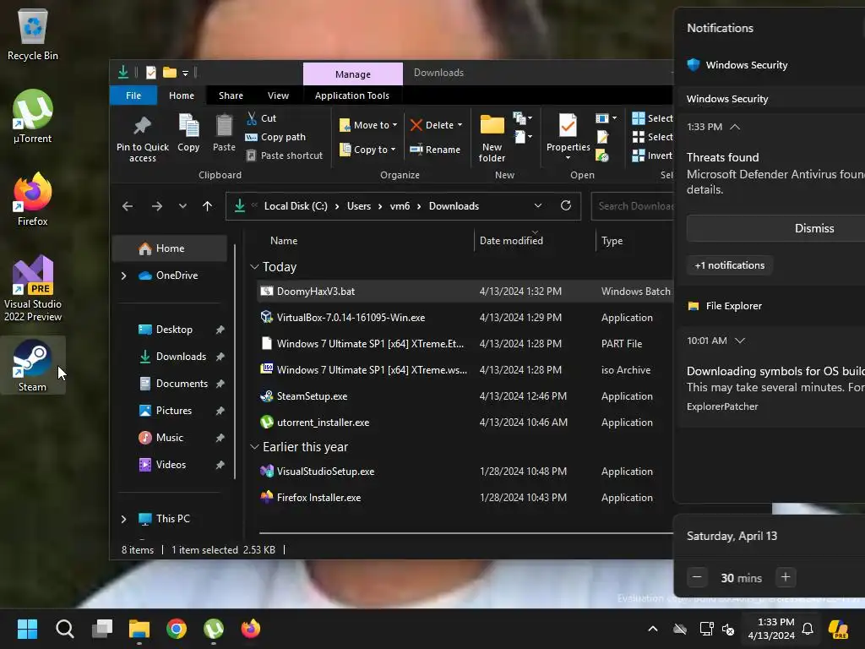Dismiss the Threats found notification

pos(775,228)
